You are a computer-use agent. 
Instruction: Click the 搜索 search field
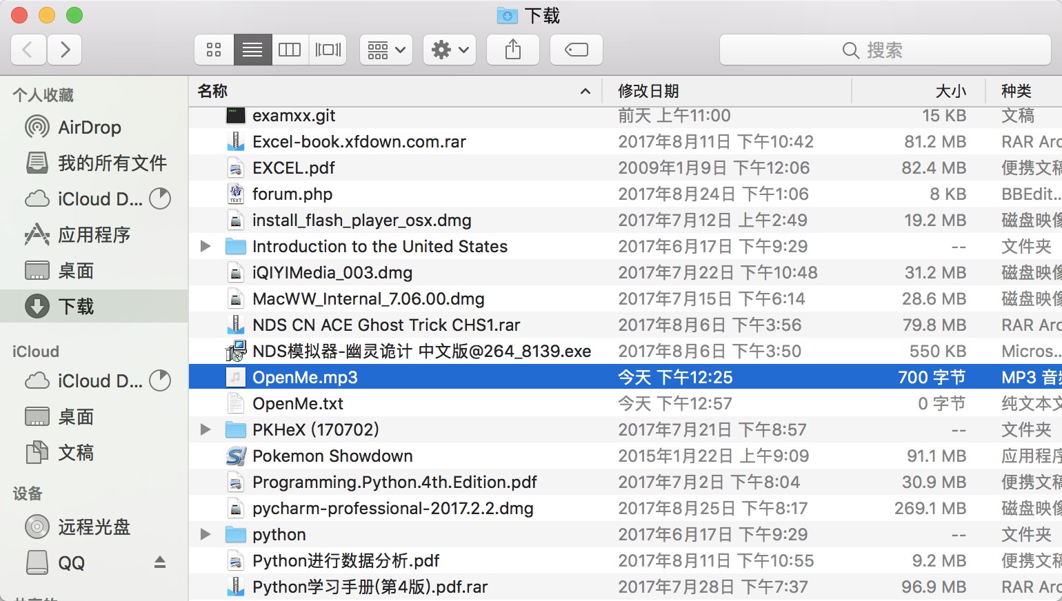[x=872, y=50]
